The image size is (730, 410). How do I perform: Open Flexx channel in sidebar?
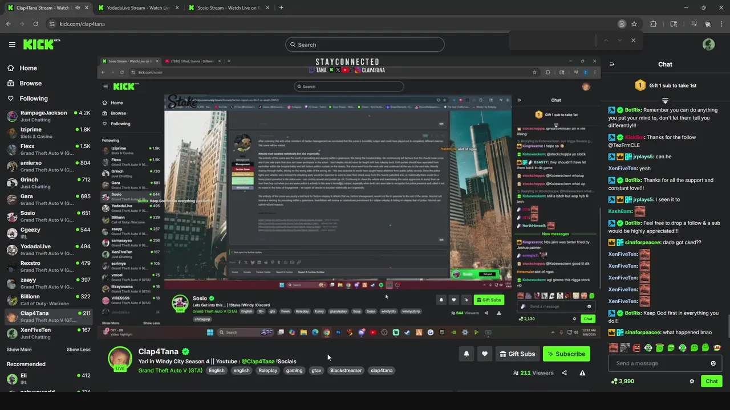[x=48, y=149]
